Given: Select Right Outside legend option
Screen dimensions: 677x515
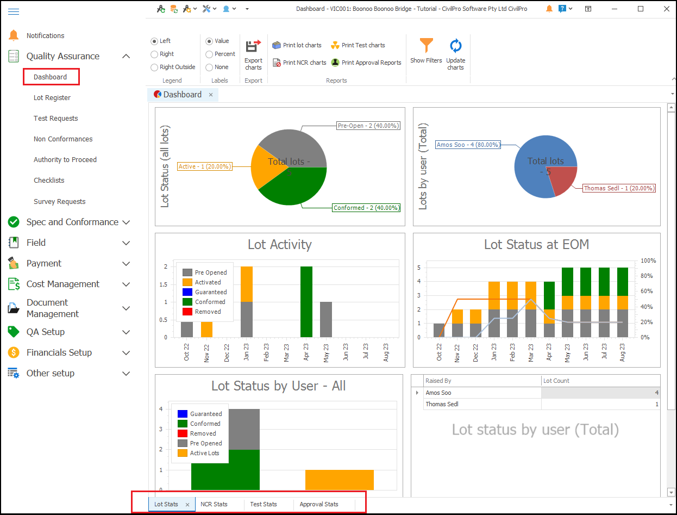Looking at the screenshot, I should pyautogui.click(x=154, y=67).
